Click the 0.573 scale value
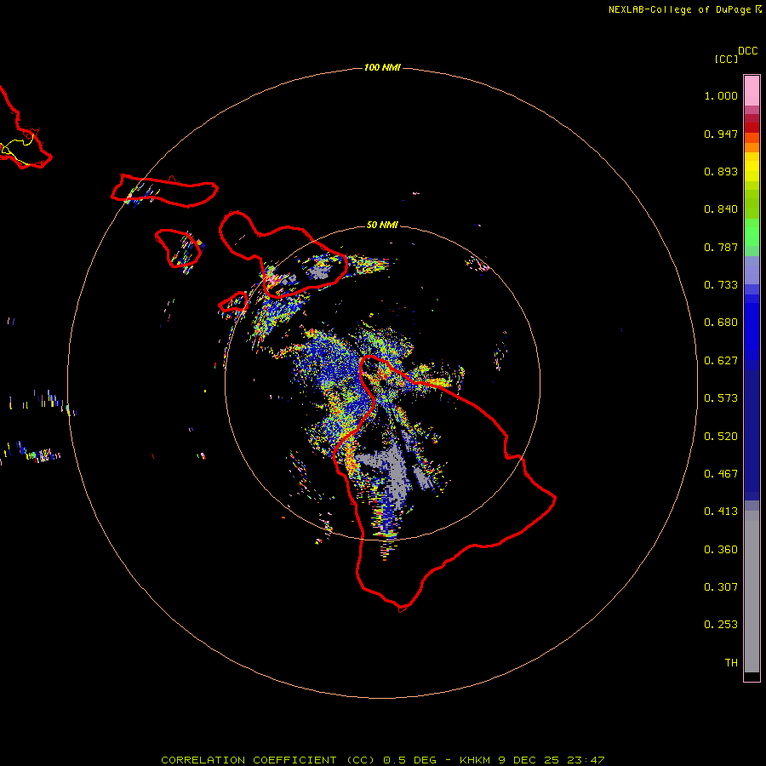This screenshot has width=766, height=766. pyautogui.click(x=721, y=398)
